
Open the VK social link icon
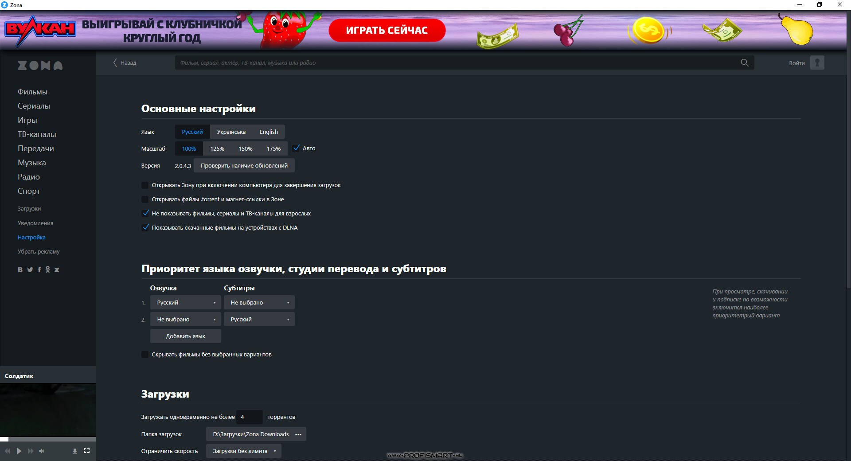pyautogui.click(x=20, y=270)
